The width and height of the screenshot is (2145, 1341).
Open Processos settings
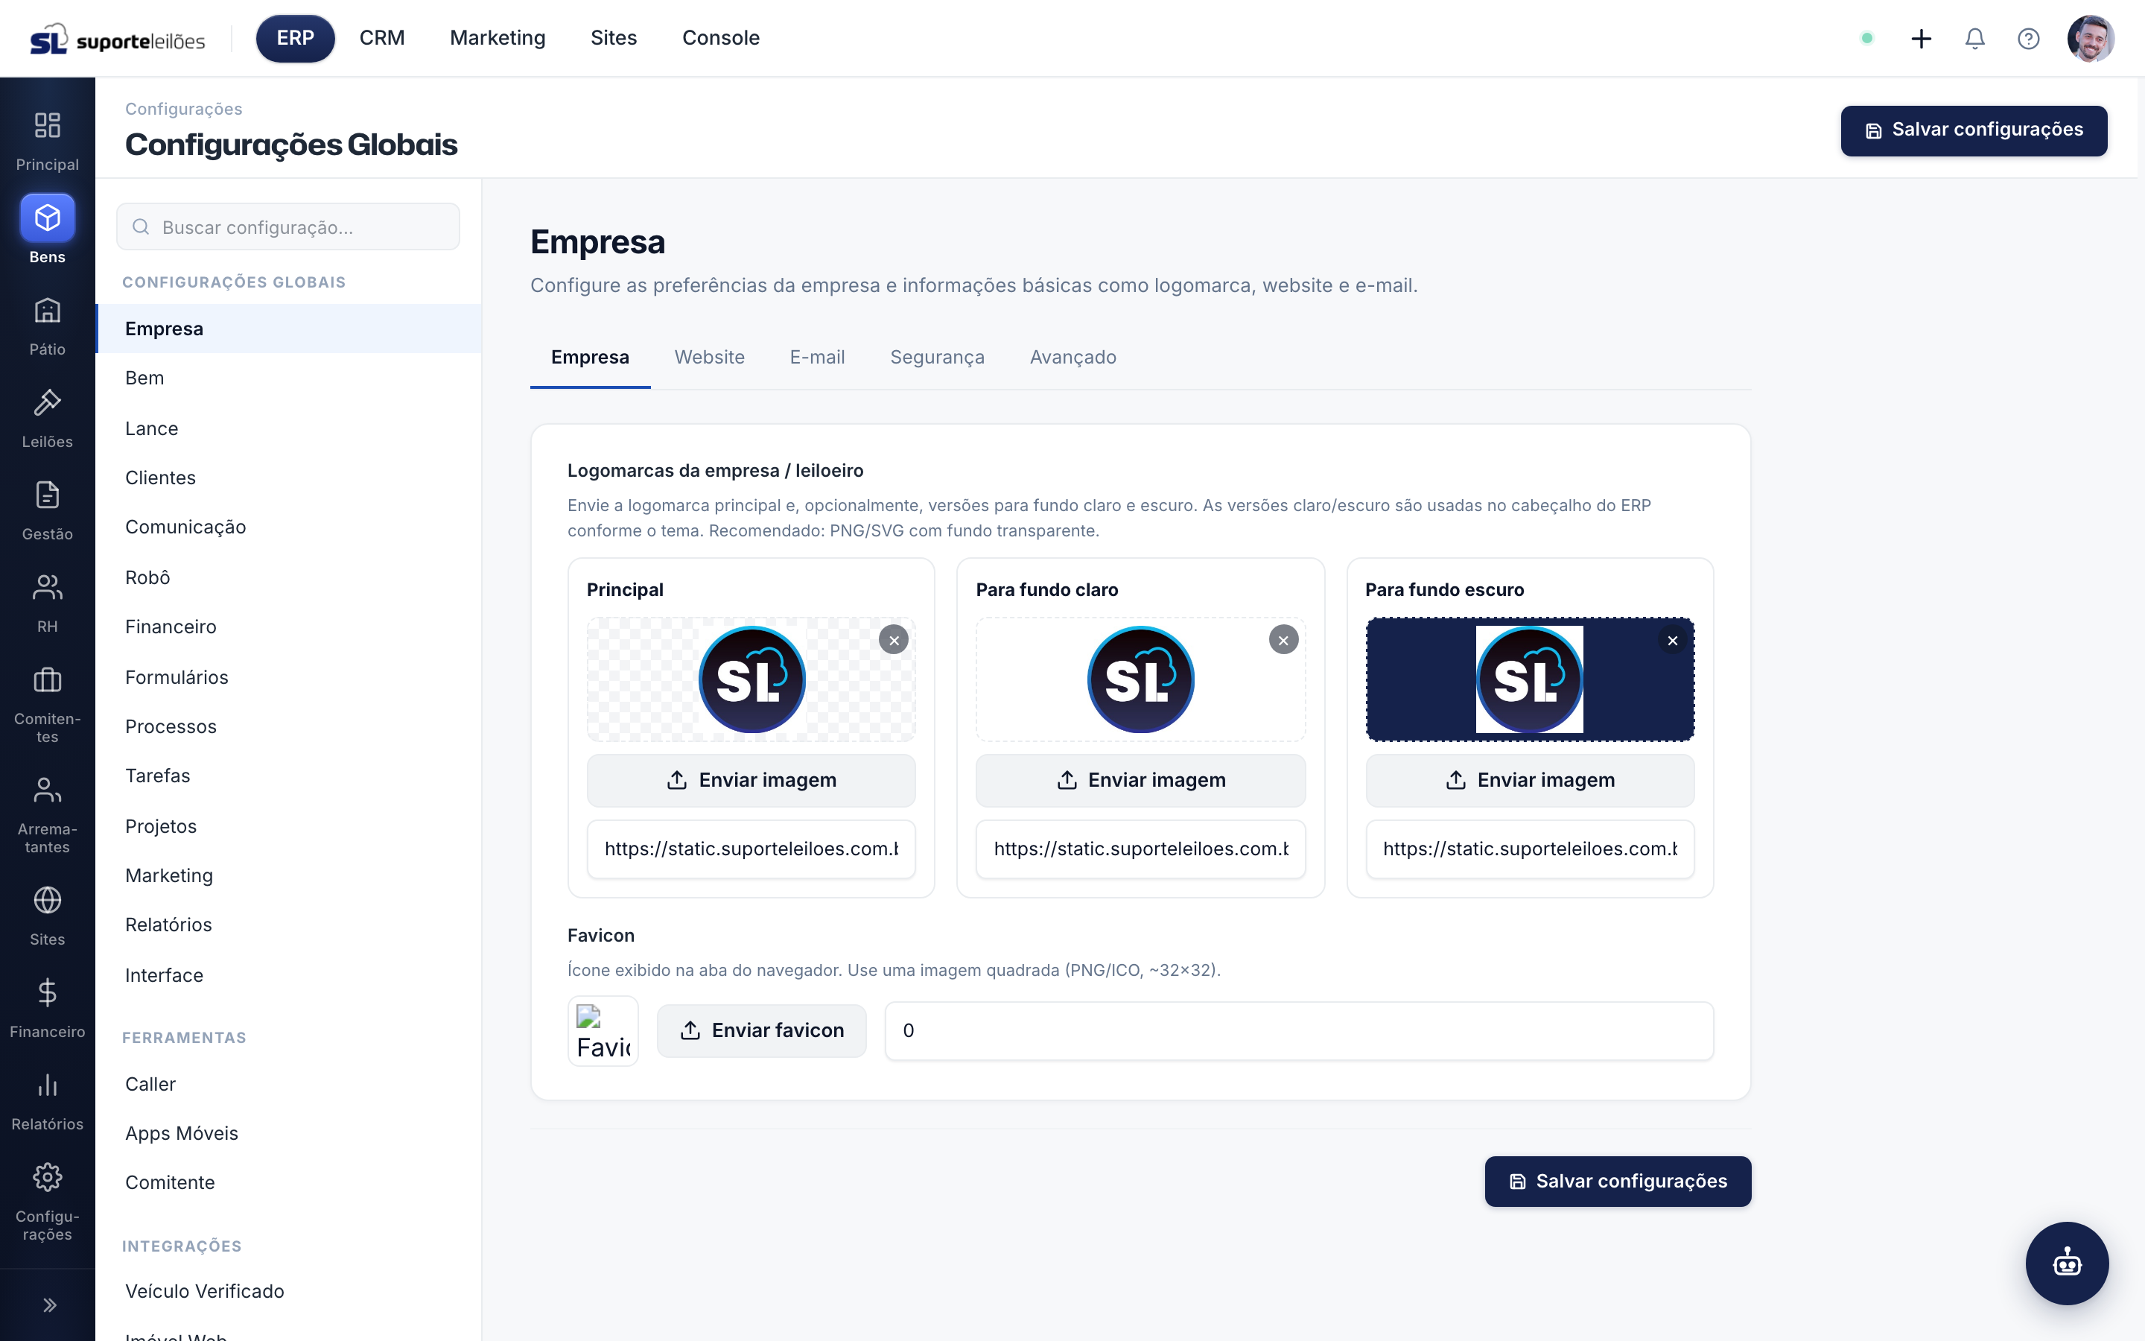click(288, 726)
